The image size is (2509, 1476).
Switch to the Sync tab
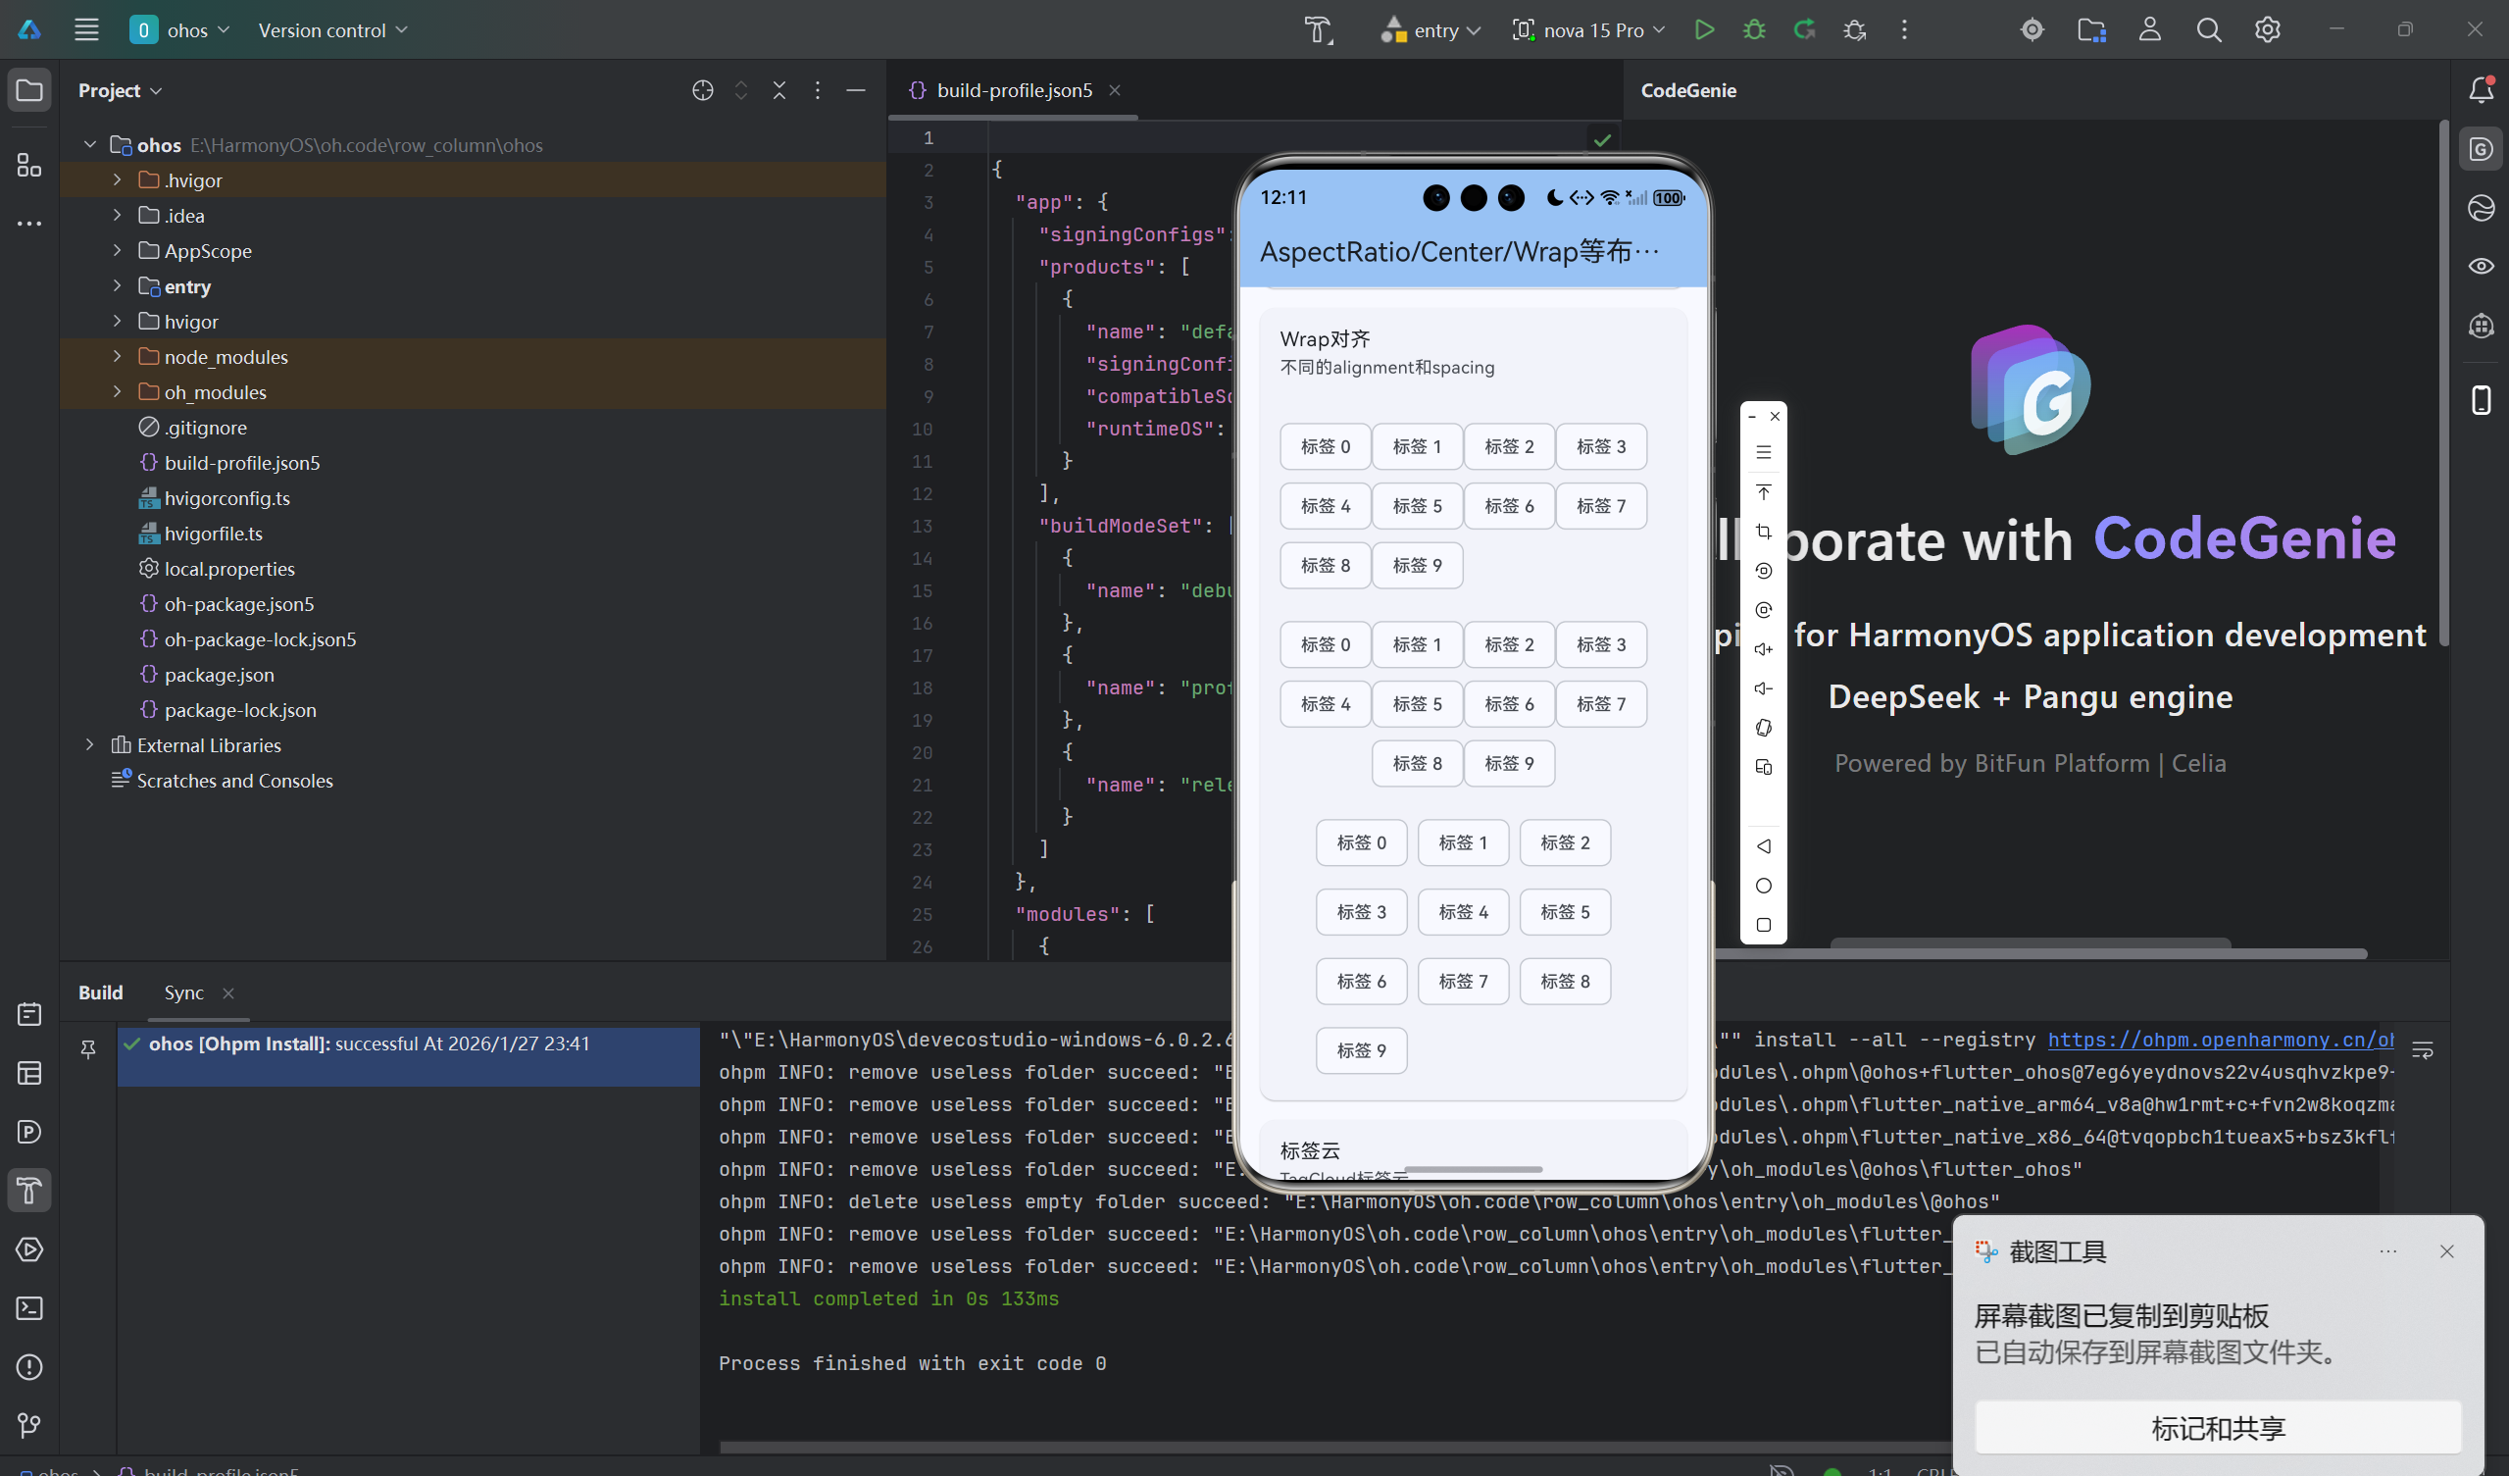183,992
